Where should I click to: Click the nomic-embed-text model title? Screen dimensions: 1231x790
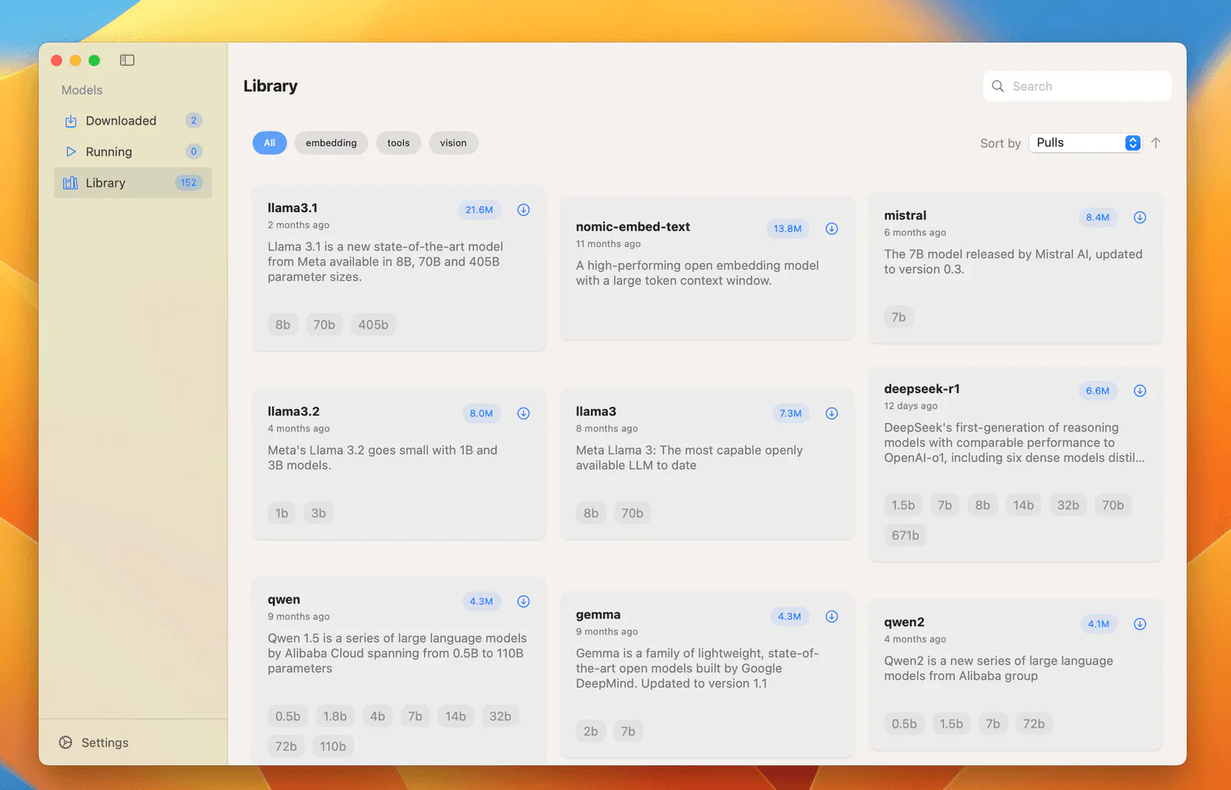(633, 227)
